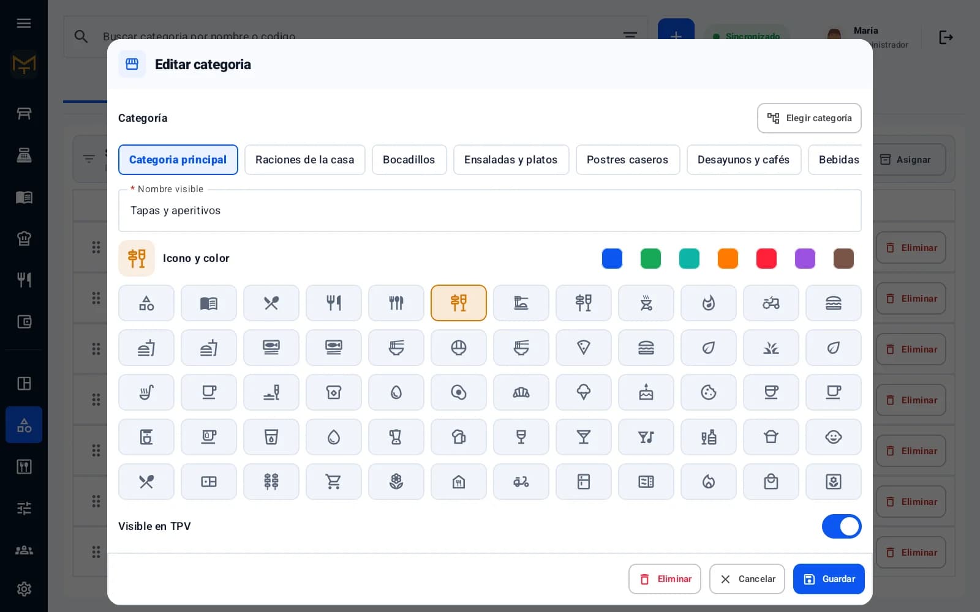The image size is (980, 612).
Task: Pick the storefront house icon in the last row
Action: pyautogui.click(x=458, y=482)
